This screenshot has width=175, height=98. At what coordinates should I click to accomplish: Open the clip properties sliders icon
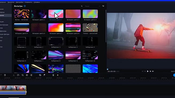coord(31,75)
